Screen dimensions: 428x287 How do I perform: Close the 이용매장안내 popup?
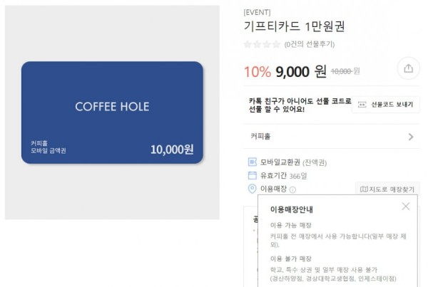(406, 207)
